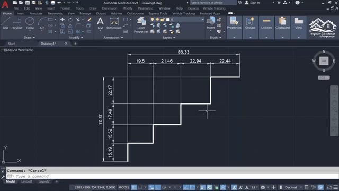Switch to the Annotate ribbon tab
This screenshot has height=191, width=339.
point(36,13)
